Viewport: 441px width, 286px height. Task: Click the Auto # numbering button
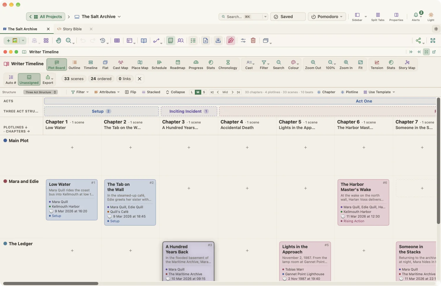11,79
